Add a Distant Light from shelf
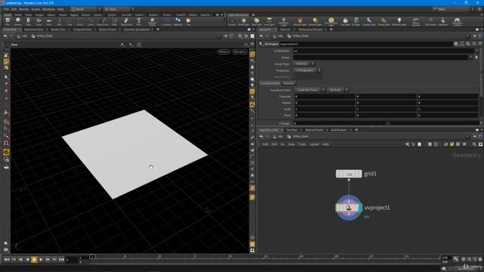The height and width of the screenshot is (272, 484). tap(315, 22)
